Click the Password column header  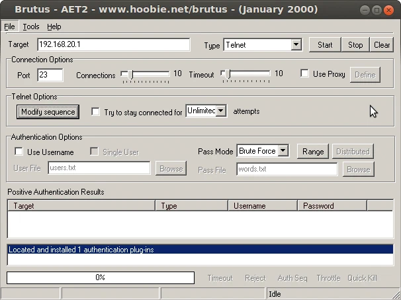(x=332, y=206)
